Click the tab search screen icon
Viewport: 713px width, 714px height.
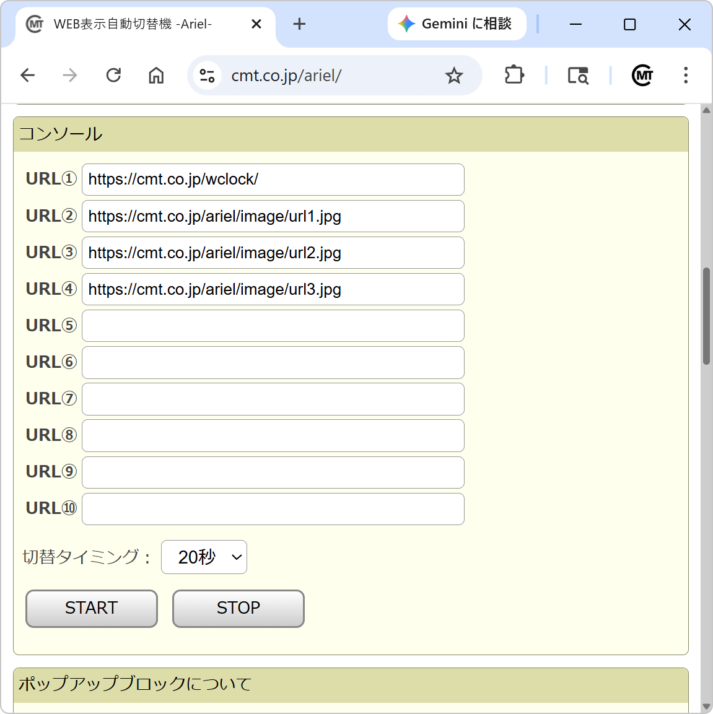(x=578, y=76)
